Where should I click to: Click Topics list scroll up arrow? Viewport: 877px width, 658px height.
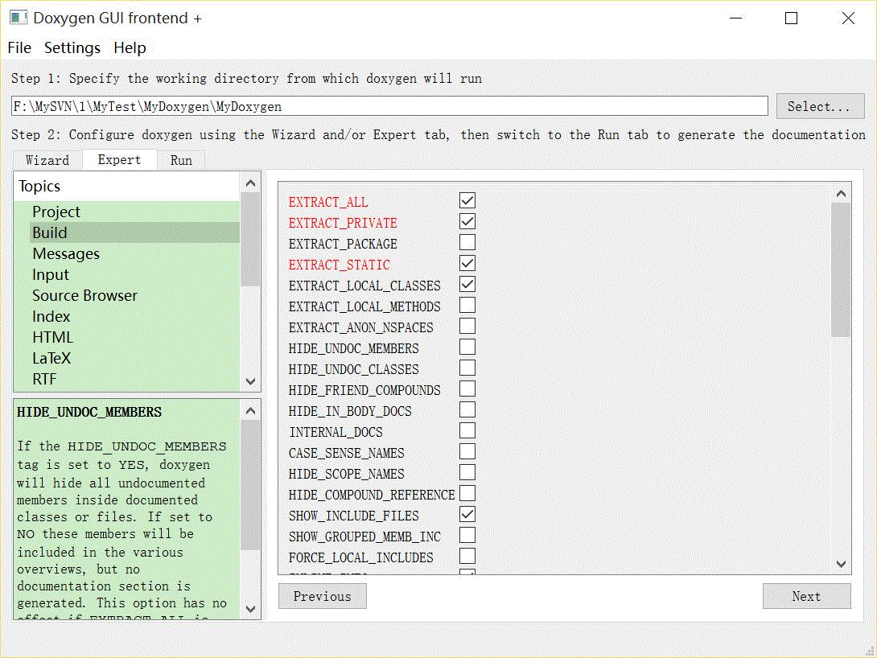click(250, 183)
